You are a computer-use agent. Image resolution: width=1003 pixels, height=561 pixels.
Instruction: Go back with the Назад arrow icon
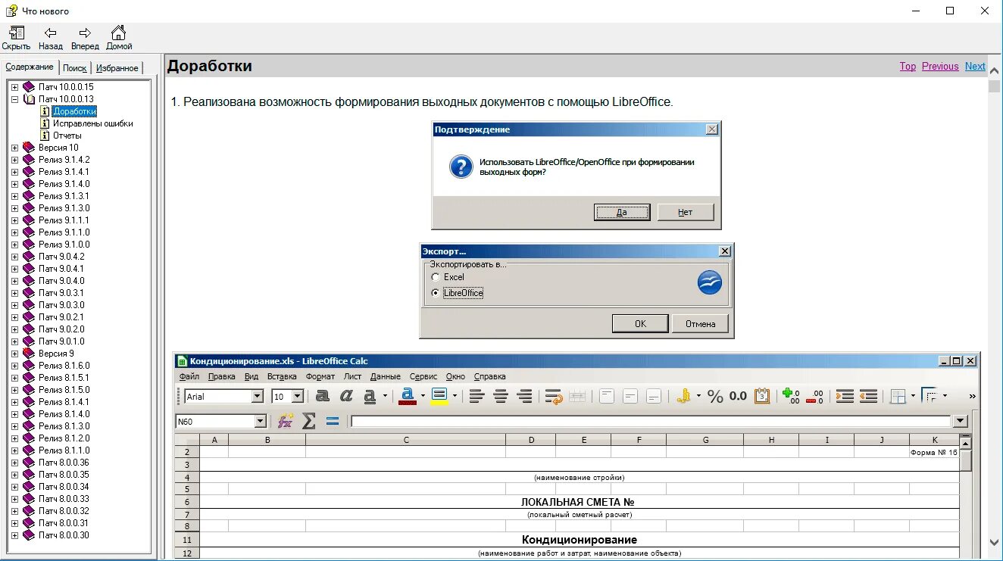51,33
